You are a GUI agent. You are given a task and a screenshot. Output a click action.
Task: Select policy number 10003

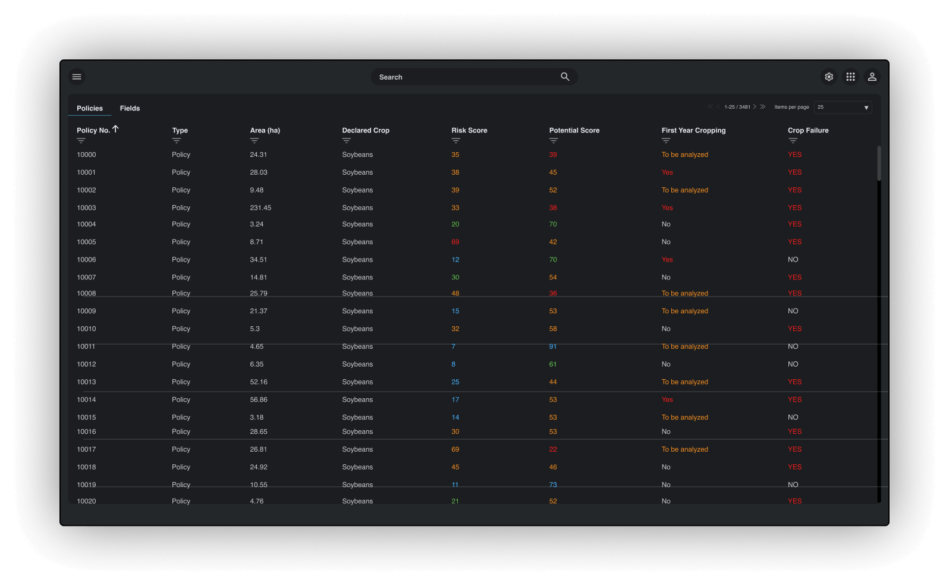point(86,208)
